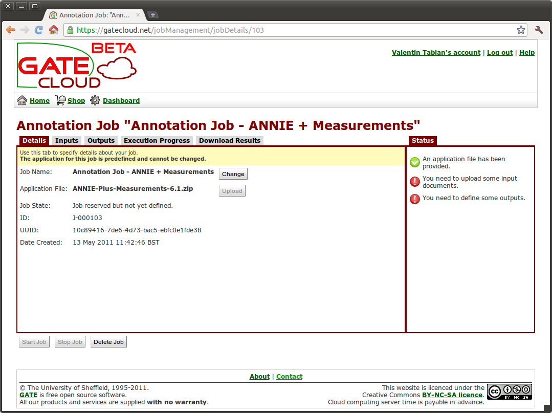Click the Change job name button
552x413 pixels.
[x=233, y=174]
